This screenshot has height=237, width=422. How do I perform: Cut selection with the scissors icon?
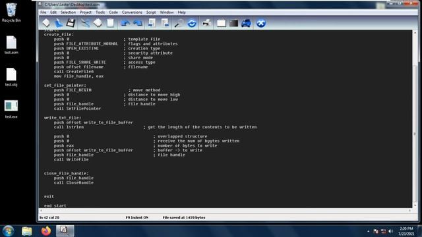pos(85,23)
